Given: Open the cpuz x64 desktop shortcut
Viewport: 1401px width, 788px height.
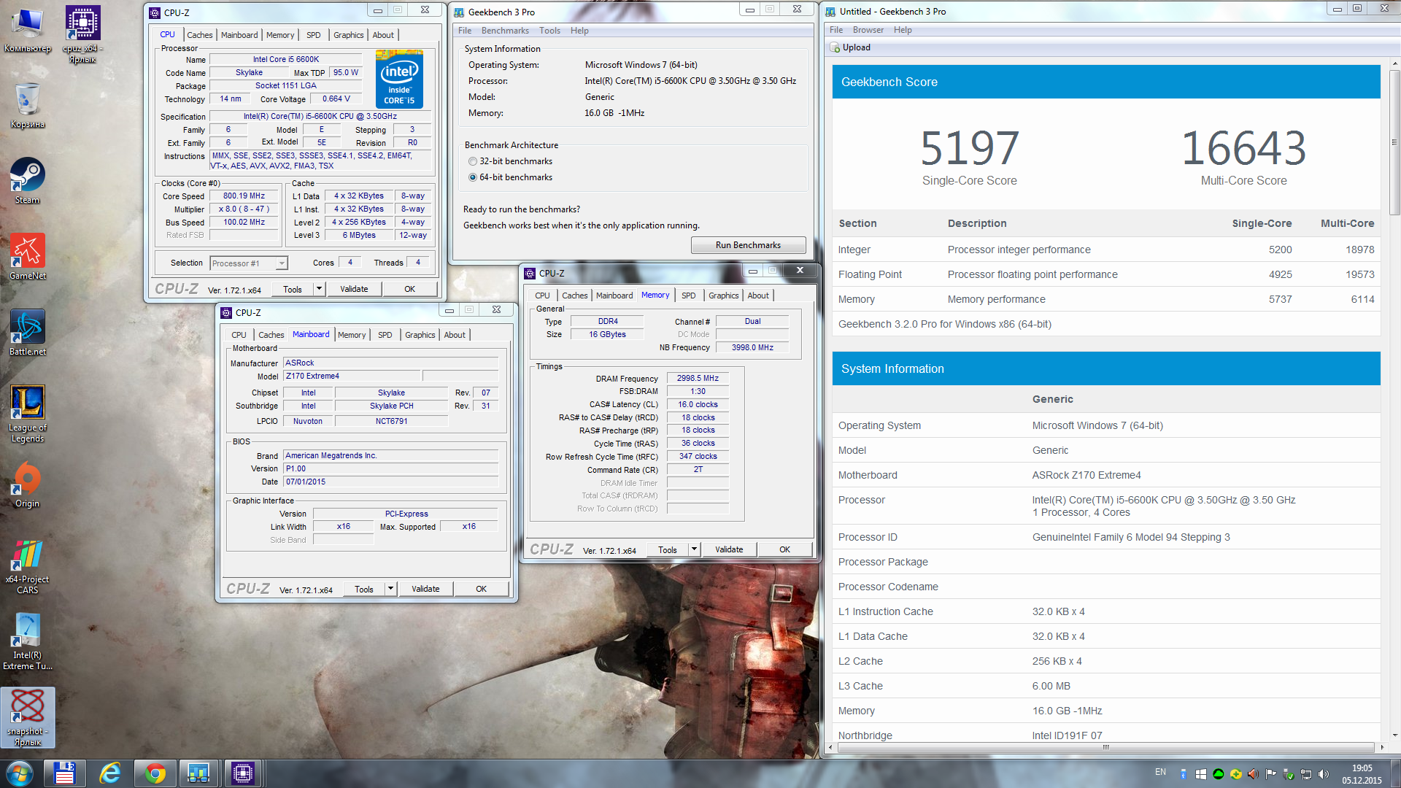Looking at the screenshot, I should pos(82,34).
